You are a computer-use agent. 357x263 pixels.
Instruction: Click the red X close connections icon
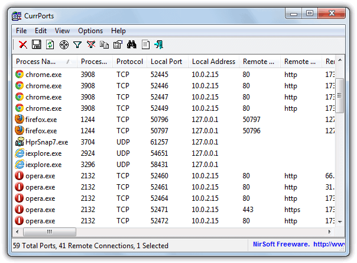point(23,44)
